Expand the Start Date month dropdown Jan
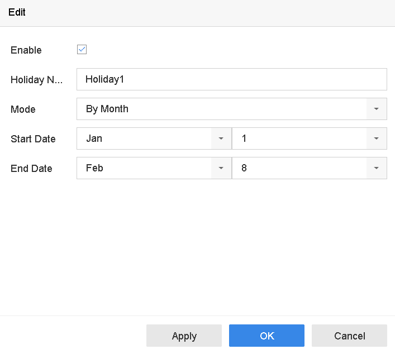Screen dimensions: 395x354 154,138
